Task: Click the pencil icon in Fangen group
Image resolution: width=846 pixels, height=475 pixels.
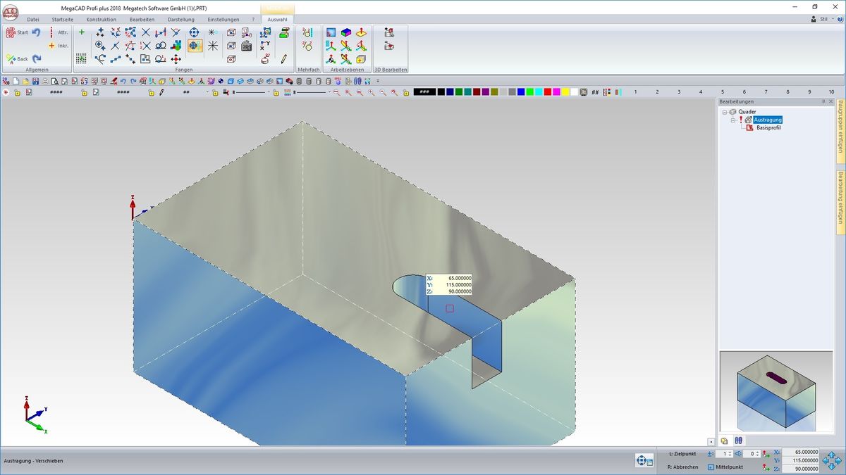Action: click(284, 59)
